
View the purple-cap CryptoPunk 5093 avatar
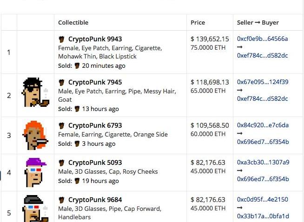tap(35, 172)
